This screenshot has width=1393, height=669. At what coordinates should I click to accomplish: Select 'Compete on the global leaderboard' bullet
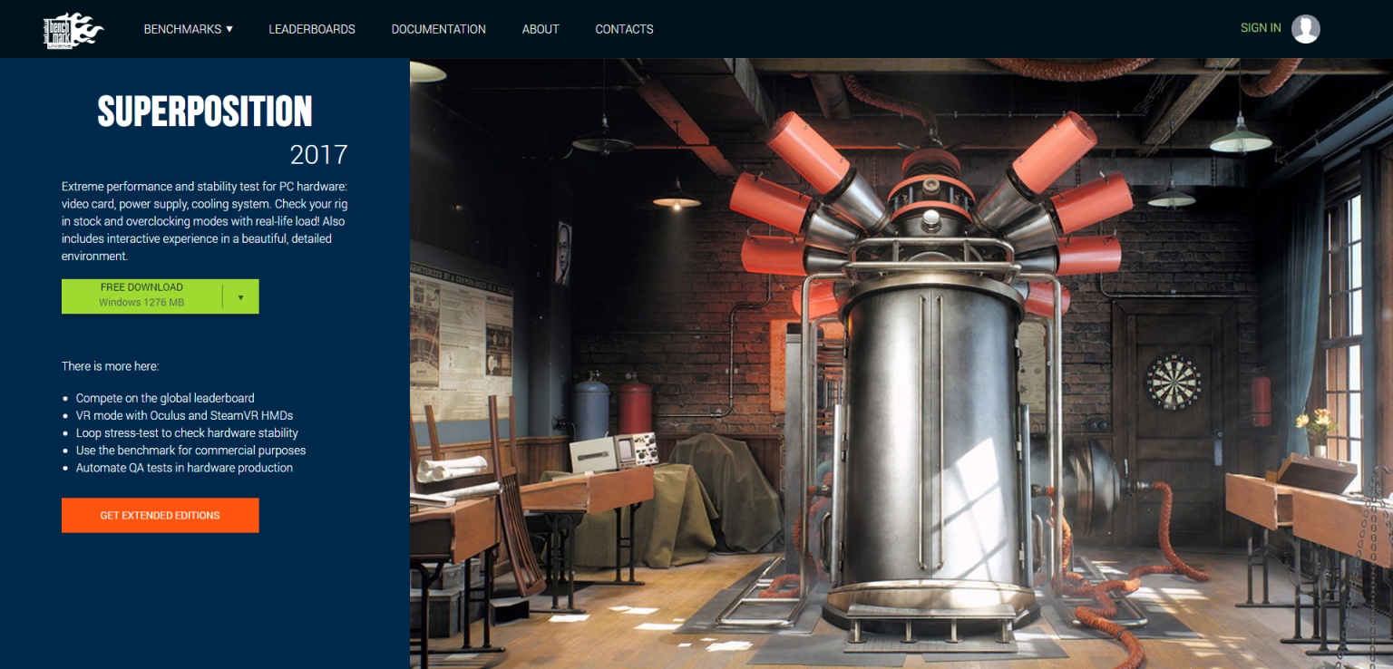165,398
